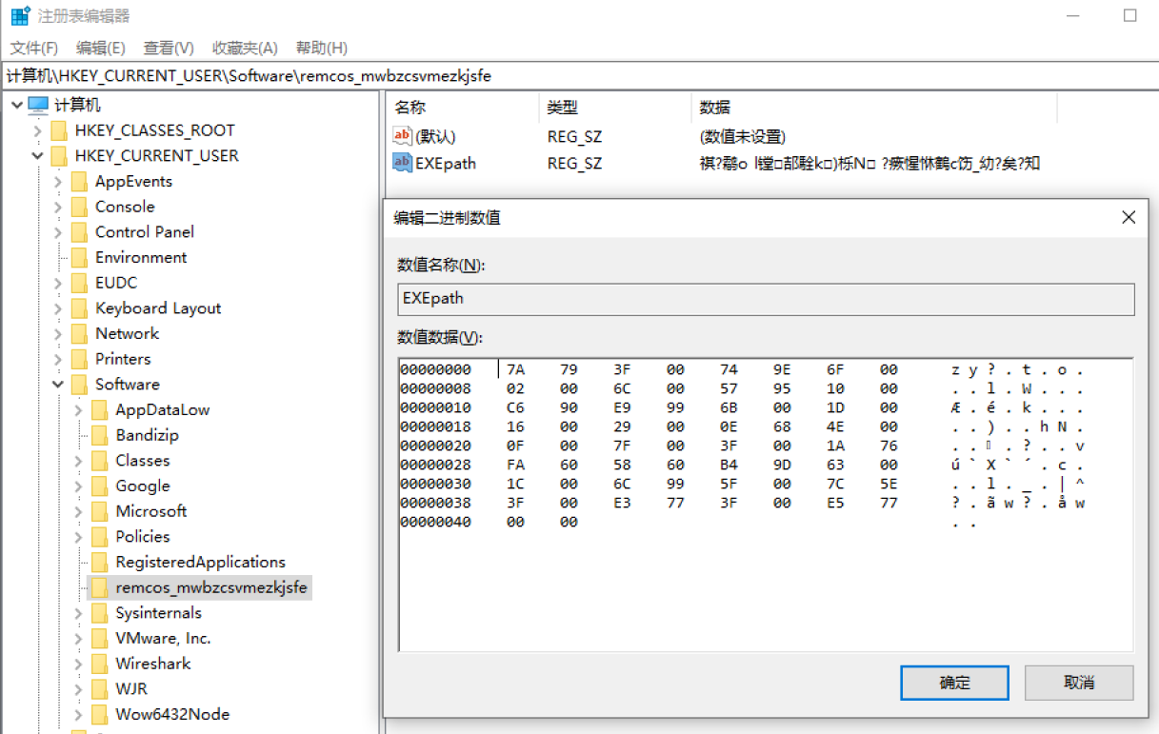Select the Microsoft tree key
The image size is (1159, 734).
(x=151, y=511)
